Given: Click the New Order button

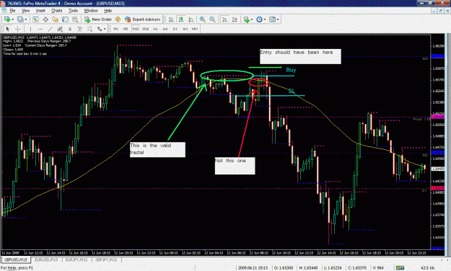Looking at the screenshot, I should 98,19.
